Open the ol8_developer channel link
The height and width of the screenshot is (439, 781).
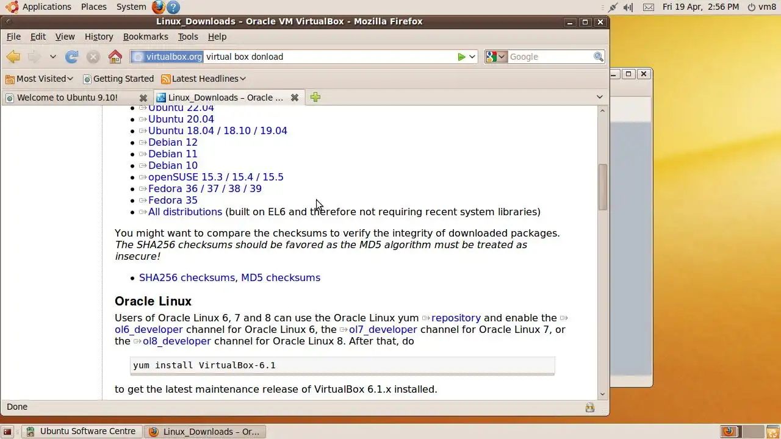177,341
